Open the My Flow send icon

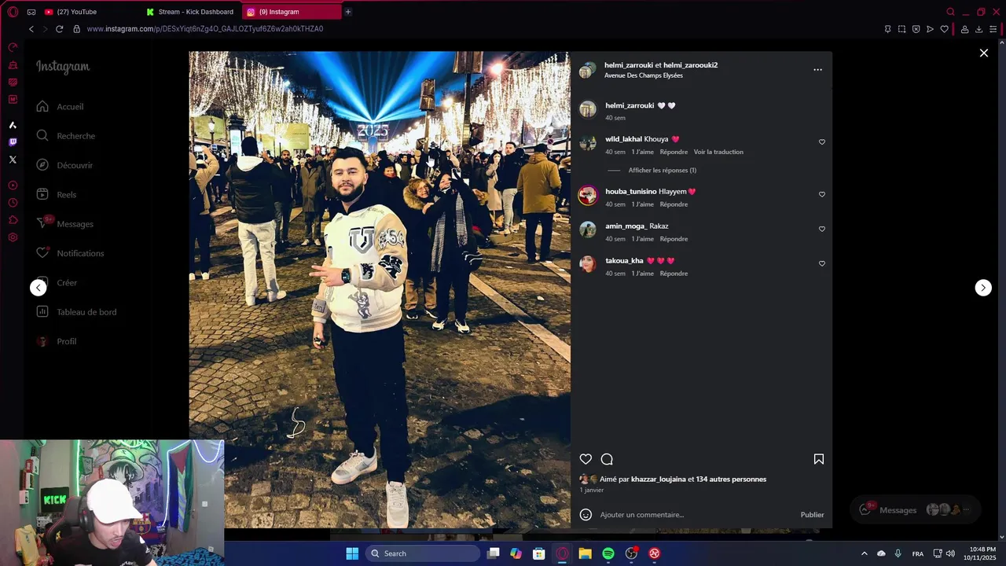[930, 29]
